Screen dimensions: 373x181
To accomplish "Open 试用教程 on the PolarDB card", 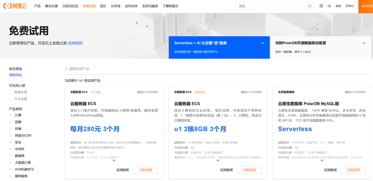I will point(330,170).
